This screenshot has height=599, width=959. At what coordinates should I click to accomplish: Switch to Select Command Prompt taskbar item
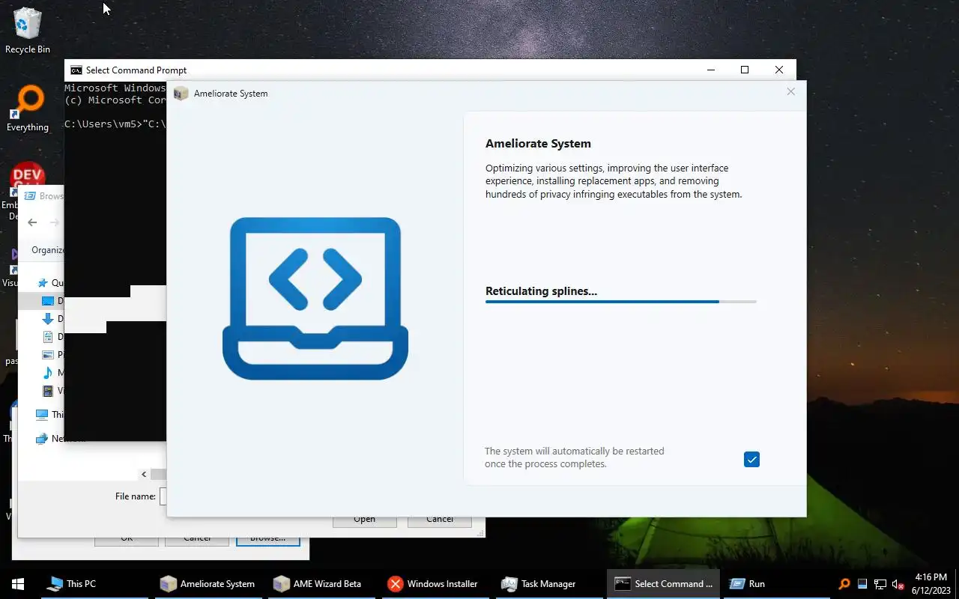[x=664, y=584]
